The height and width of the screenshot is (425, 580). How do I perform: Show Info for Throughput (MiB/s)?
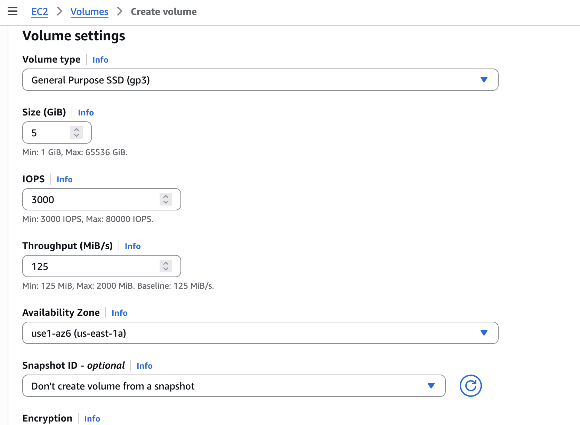click(x=132, y=246)
